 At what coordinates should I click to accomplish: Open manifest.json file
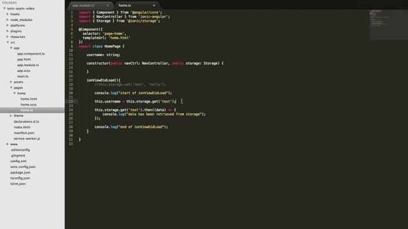tap(24, 133)
